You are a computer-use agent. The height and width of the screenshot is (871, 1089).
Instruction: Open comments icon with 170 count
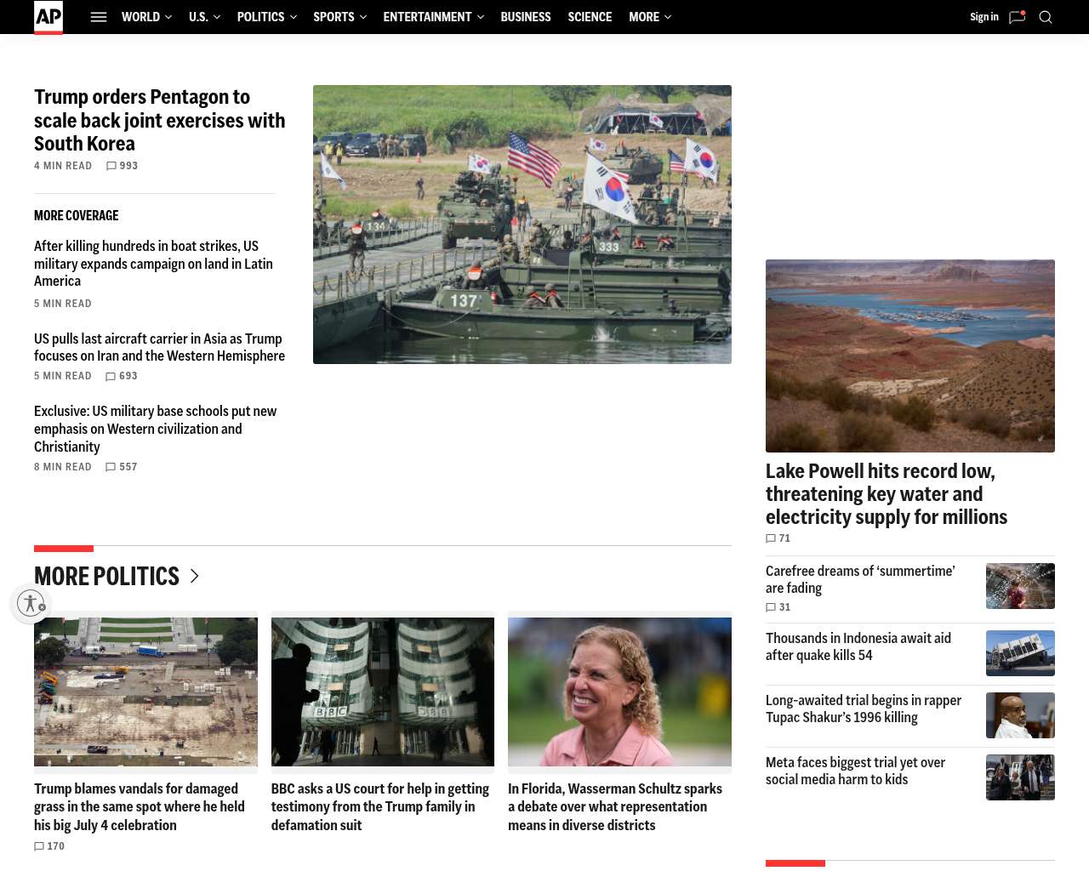pos(39,846)
